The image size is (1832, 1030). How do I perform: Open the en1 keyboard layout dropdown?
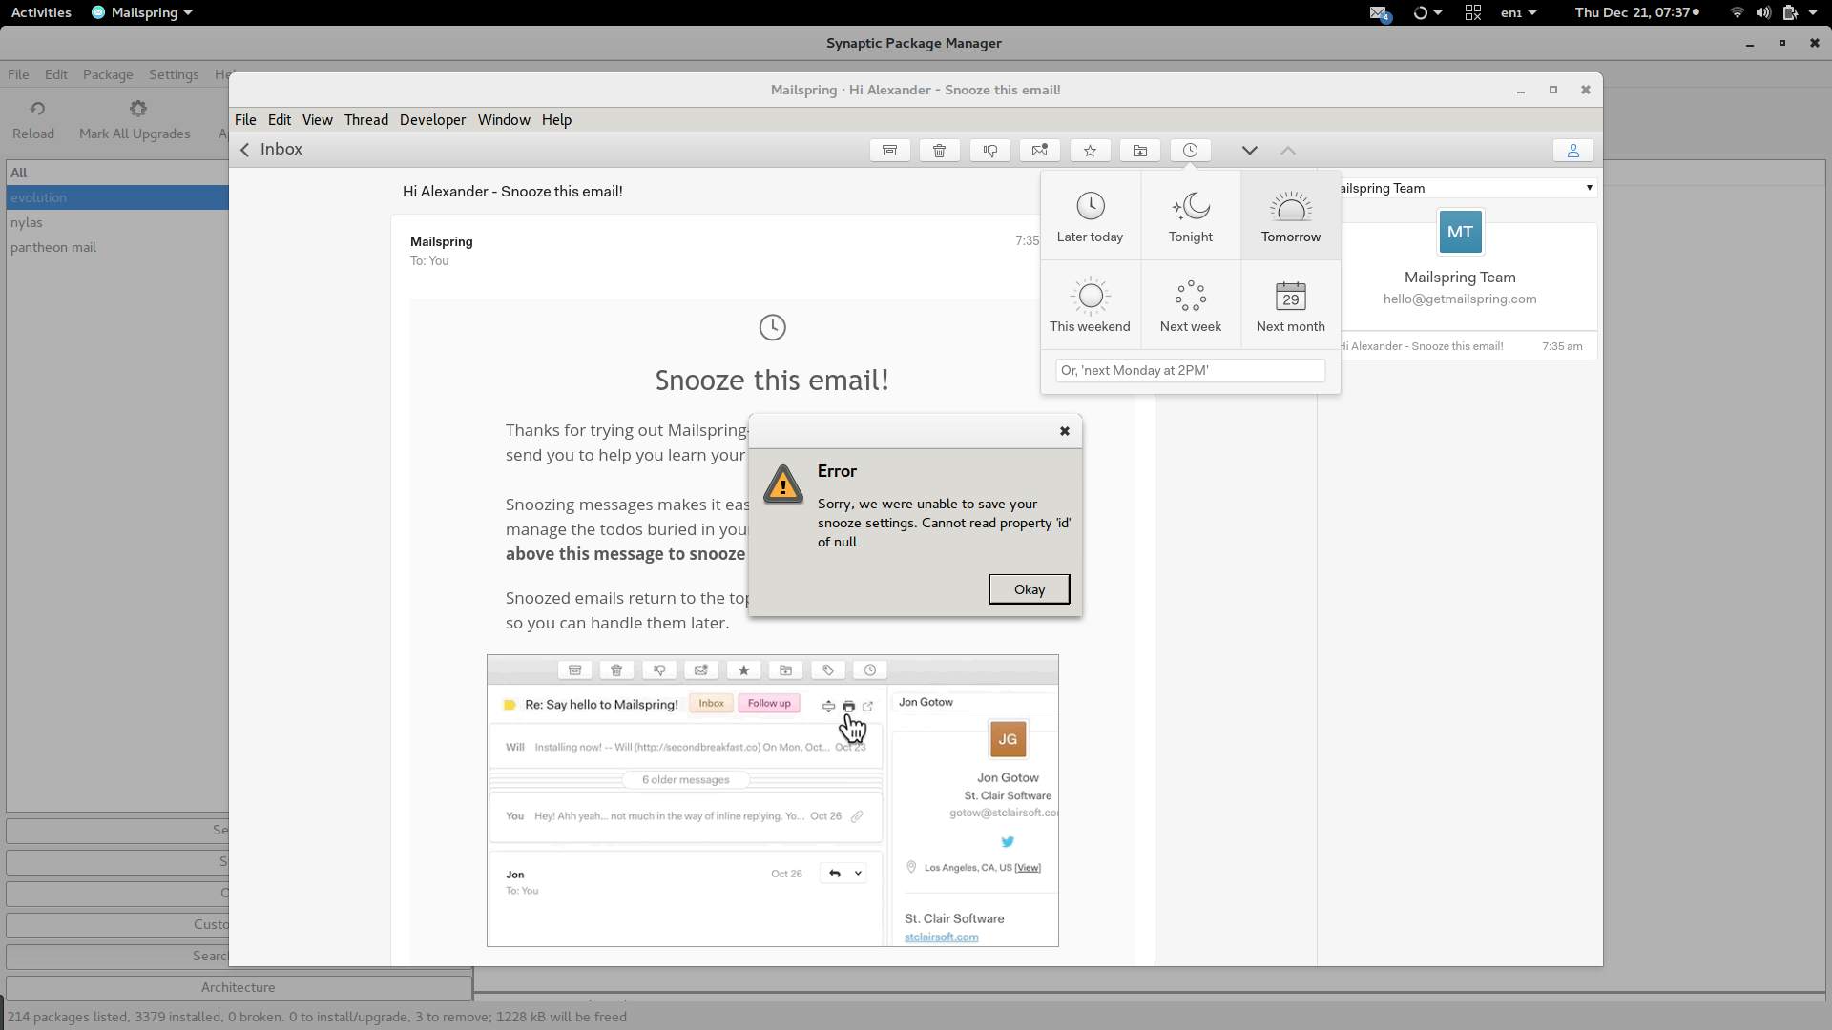[x=1518, y=12]
